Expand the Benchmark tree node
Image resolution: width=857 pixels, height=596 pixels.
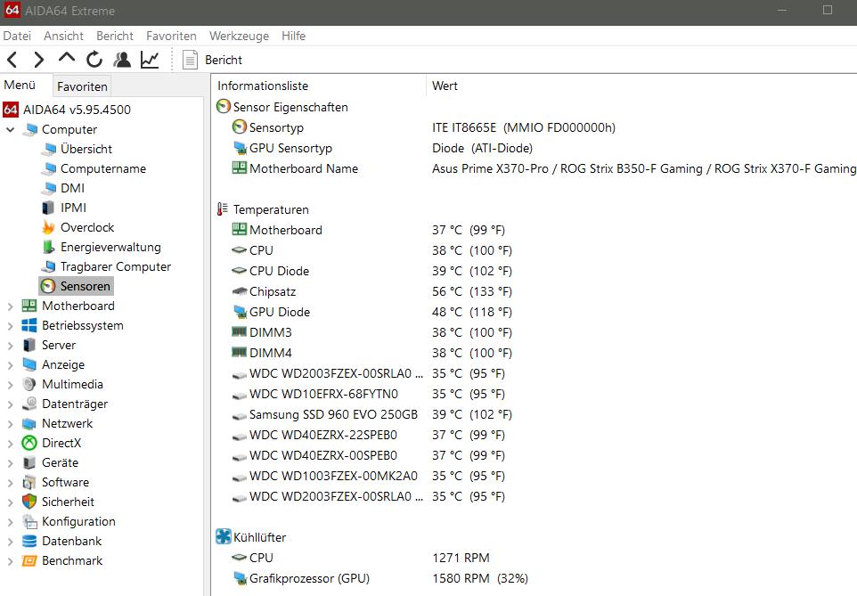10,561
